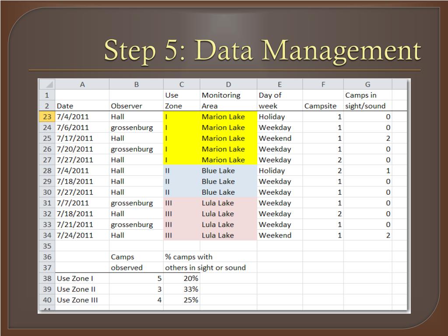Viewport: 448px width, 336px height.
Task: Select column E header
Action: tap(280, 84)
